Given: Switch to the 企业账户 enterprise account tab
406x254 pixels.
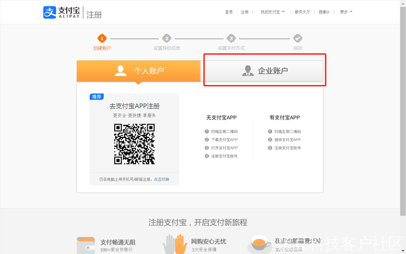Looking at the screenshot, I should click(x=264, y=71).
